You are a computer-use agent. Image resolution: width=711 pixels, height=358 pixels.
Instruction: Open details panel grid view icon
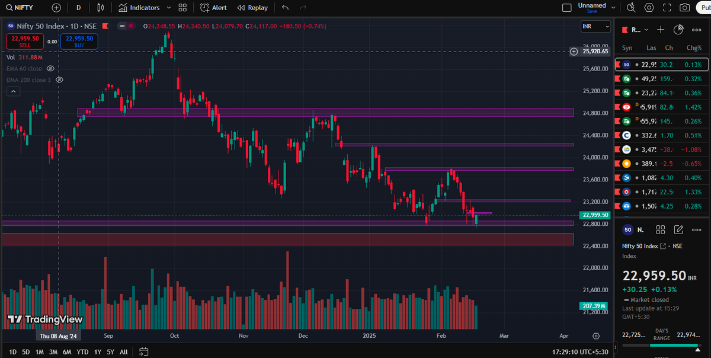pos(661,229)
